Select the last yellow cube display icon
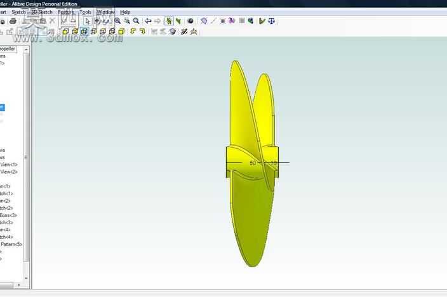Image resolution: width=447 pixels, height=297 pixels. (x=121, y=32)
